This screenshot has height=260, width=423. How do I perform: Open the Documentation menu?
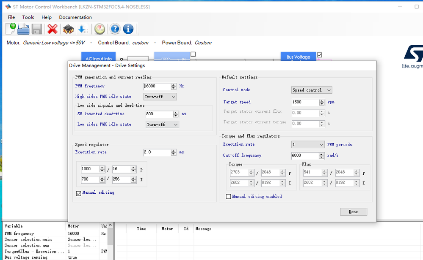[x=75, y=17]
